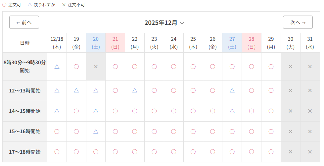Select triangle slot on 27th at 12–13時
The height and width of the screenshot is (166, 324).
point(232,90)
